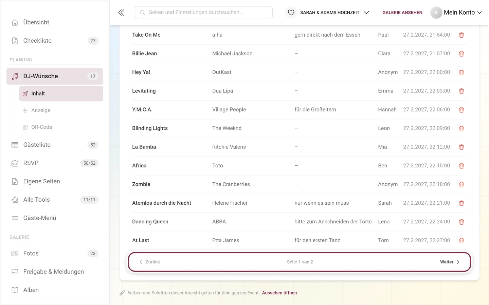489x305 pixels.
Task: Click the account avatar circle
Action: pyautogui.click(x=436, y=13)
